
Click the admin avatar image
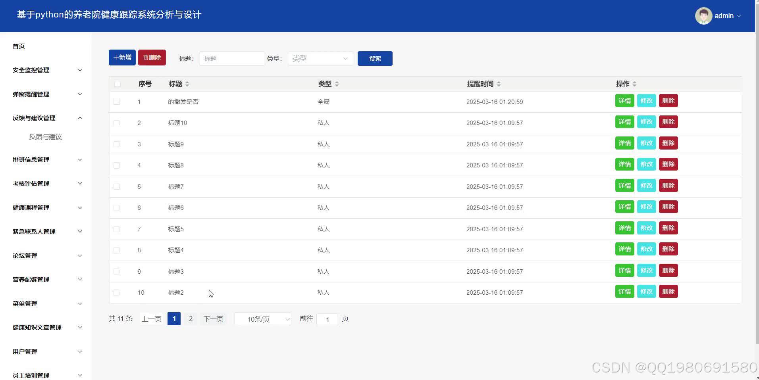click(703, 15)
